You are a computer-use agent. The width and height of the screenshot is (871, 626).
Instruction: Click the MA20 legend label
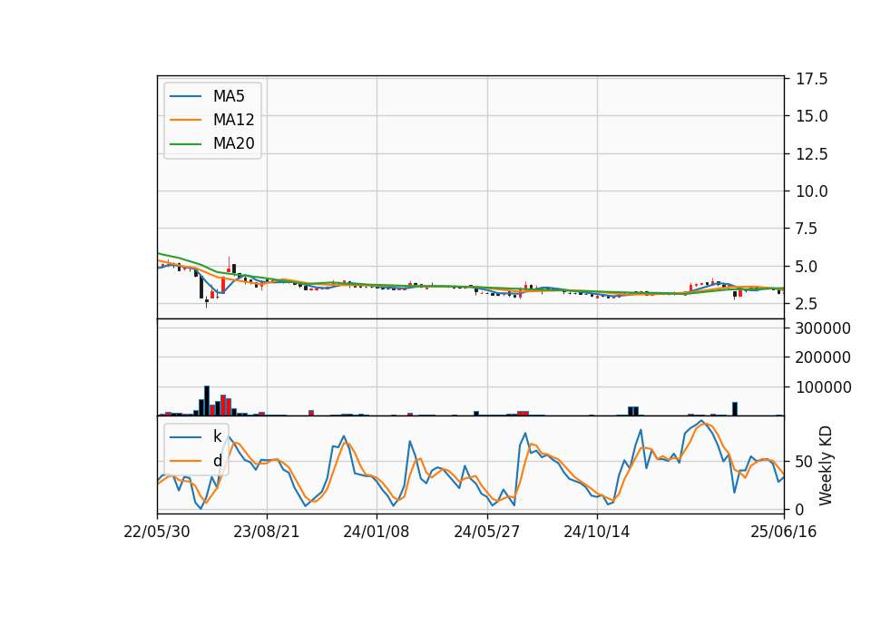click(233, 143)
